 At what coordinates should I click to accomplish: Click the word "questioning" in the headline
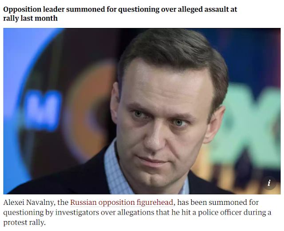click(139, 9)
